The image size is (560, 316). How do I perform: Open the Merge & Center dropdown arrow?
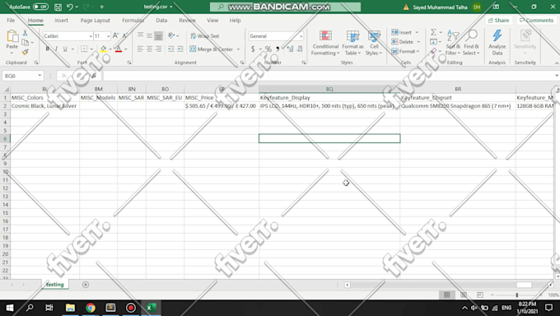[238, 49]
